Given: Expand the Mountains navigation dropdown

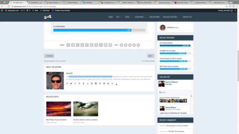Looking at the screenshot, I should (140, 17).
